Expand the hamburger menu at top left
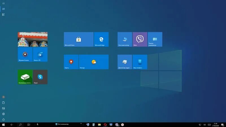The image size is (226, 127). [3, 3]
